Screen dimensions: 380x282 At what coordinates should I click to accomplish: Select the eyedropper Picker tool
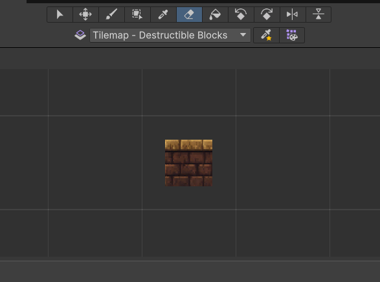tap(163, 14)
